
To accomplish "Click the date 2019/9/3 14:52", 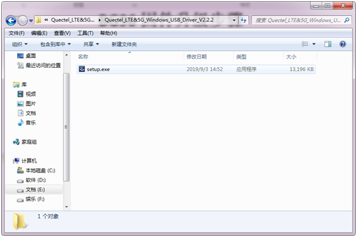I will (x=205, y=69).
